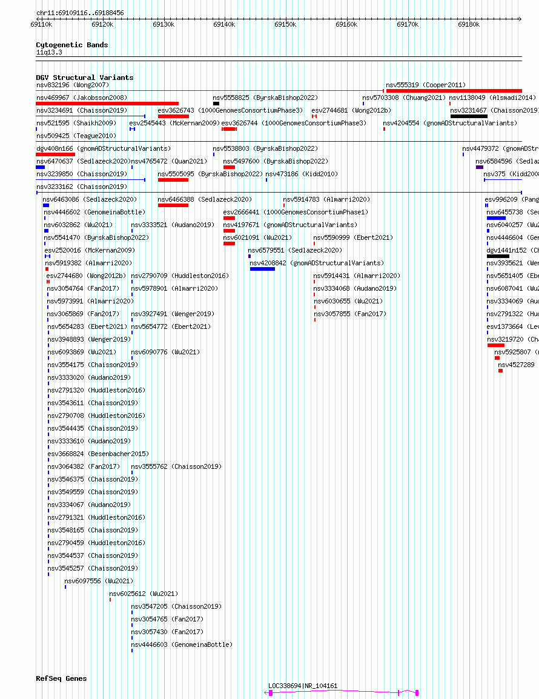Select nsv4204554 gnomADStructuralVariants label
The width and height of the screenshot is (539, 699).
pos(450,123)
